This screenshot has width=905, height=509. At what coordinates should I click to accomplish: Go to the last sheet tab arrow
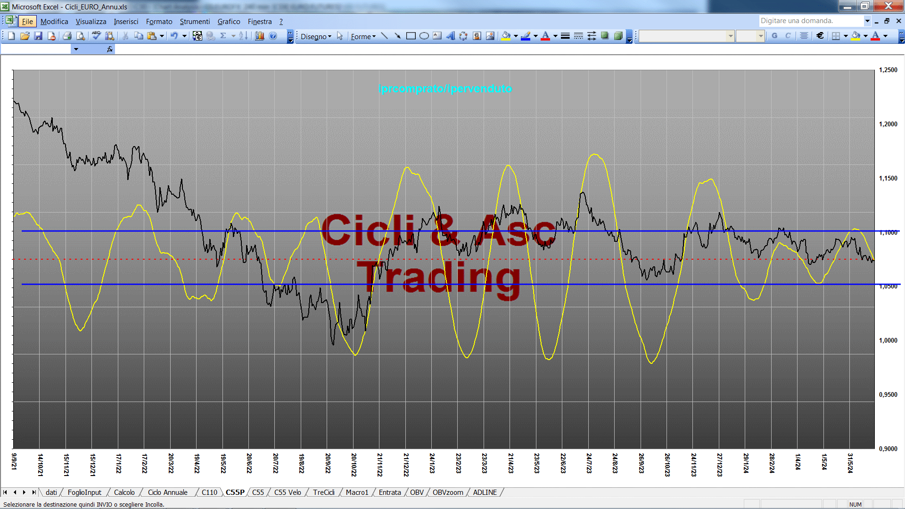34,492
